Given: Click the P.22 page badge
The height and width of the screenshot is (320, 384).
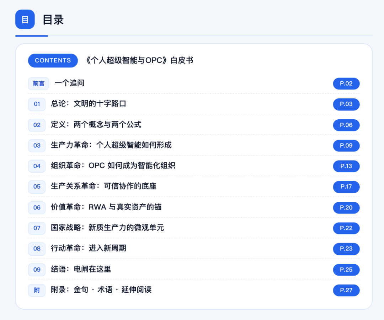Looking at the screenshot, I should 346,228.
